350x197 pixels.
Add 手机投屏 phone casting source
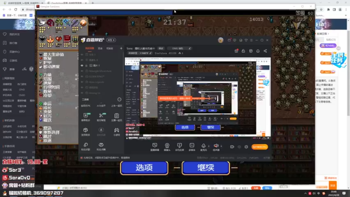pos(179,147)
